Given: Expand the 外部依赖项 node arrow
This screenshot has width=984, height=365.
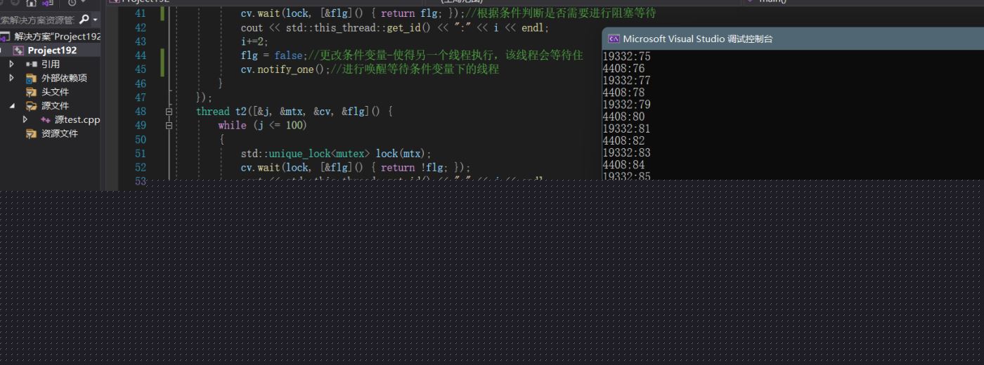Looking at the screenshot, I should pos(11,78).
